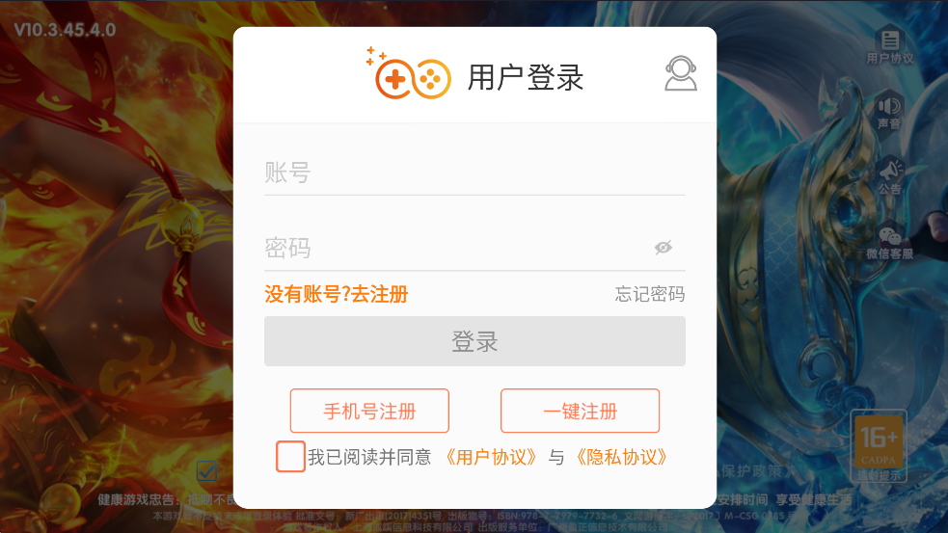Choose 手机号注册 phone registration button

369,411
